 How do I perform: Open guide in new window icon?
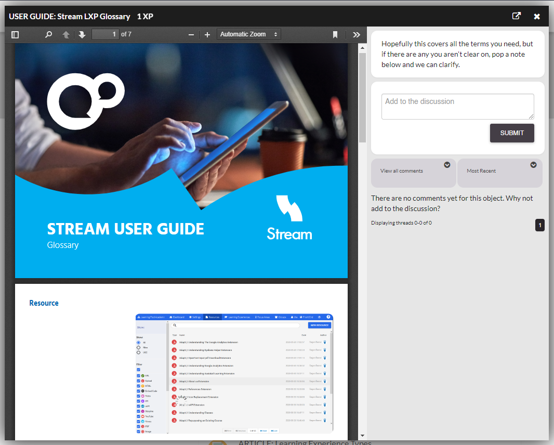point(516,16)
